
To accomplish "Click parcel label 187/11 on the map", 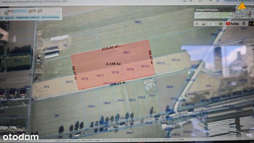I will [x=160, y=63].
